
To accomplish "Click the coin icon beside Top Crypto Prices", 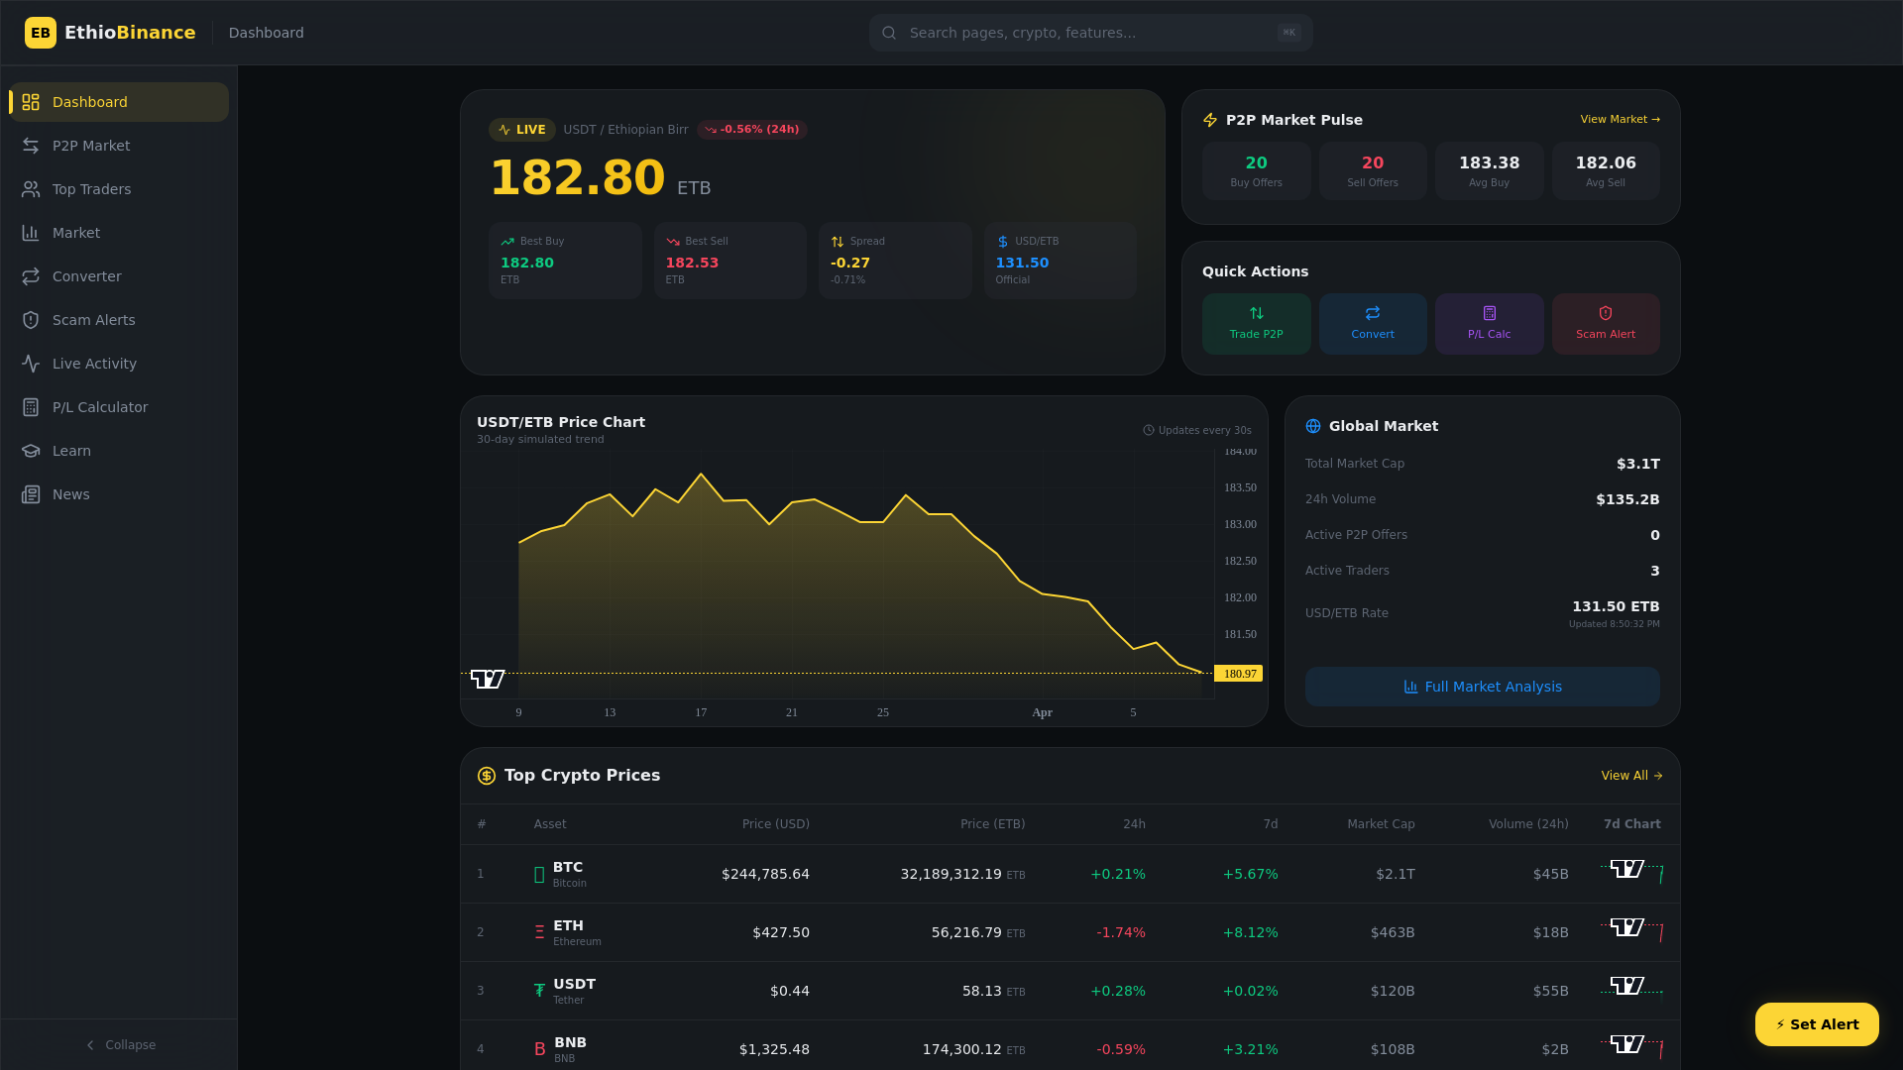I will coord(487,776).
